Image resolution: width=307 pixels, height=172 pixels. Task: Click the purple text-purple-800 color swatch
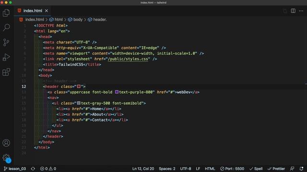click(x=117, y=92)
